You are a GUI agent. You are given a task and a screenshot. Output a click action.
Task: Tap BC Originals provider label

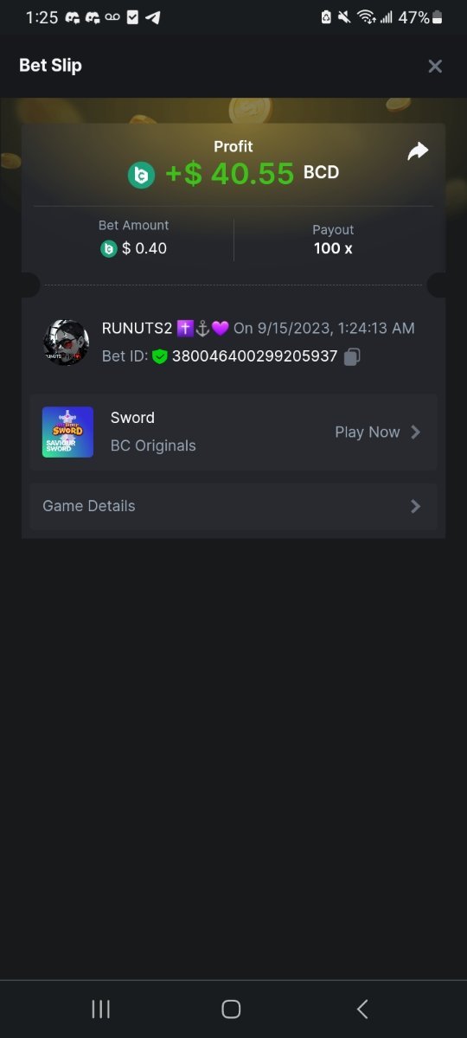click(153, 445)
